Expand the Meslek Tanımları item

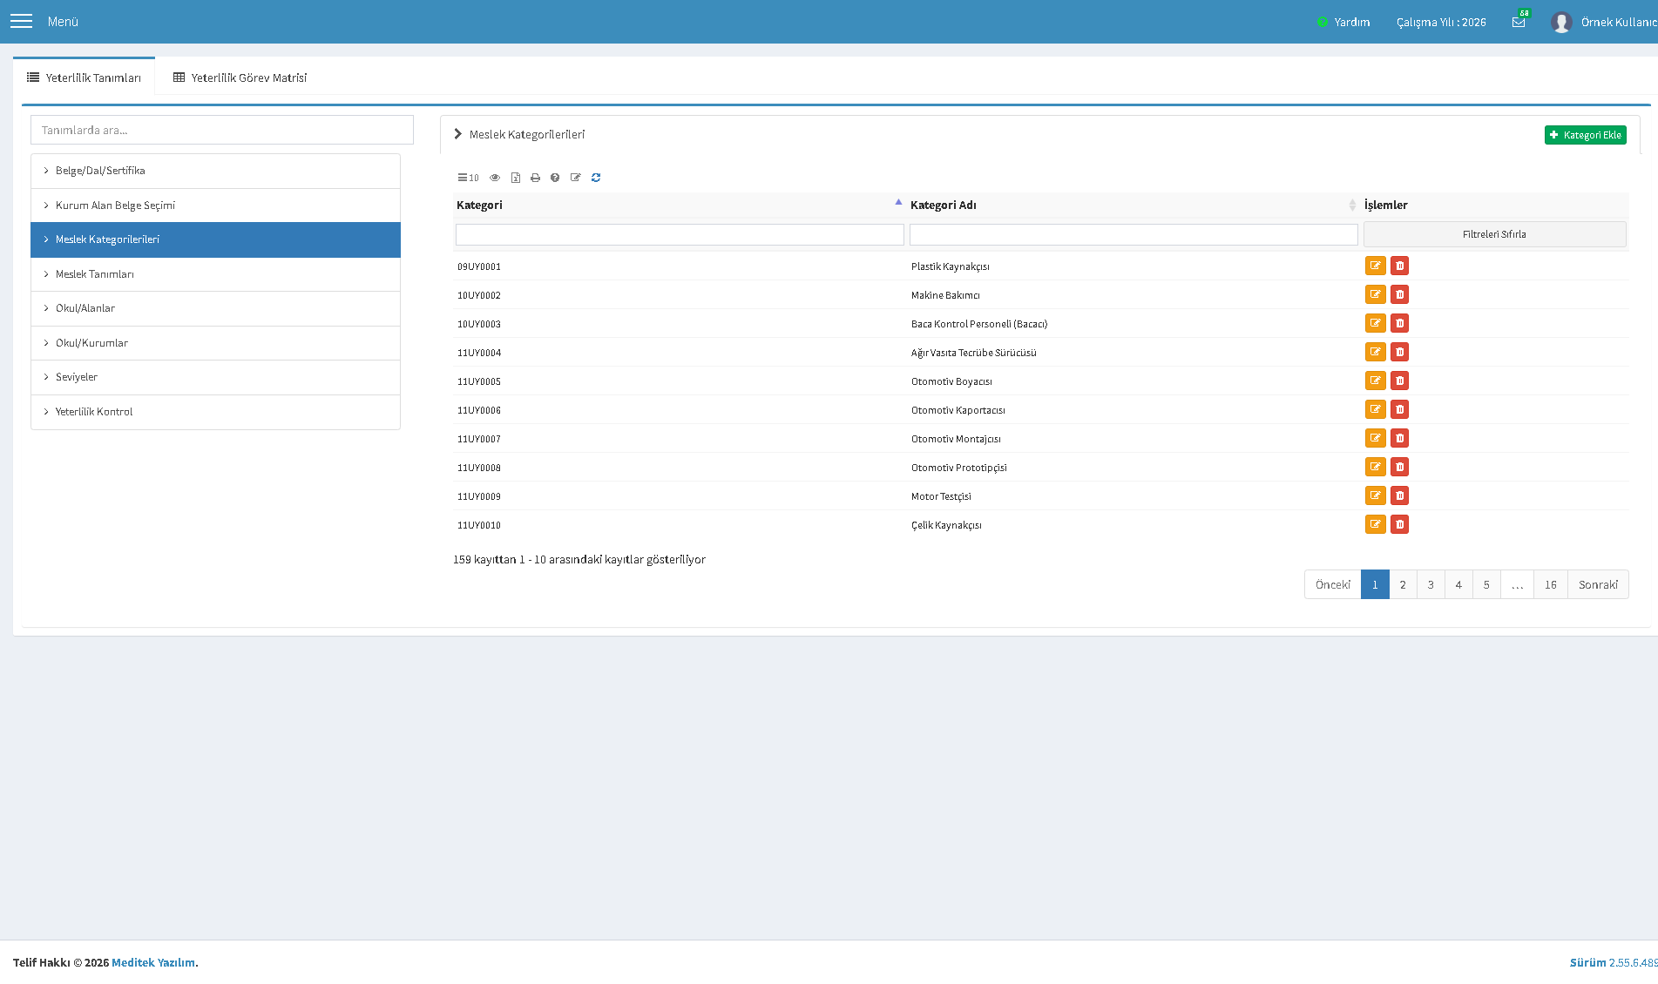click(215, 274)
